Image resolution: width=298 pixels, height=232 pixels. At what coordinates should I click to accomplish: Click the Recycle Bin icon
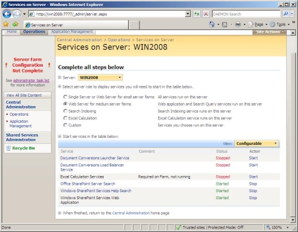point(8,148)
